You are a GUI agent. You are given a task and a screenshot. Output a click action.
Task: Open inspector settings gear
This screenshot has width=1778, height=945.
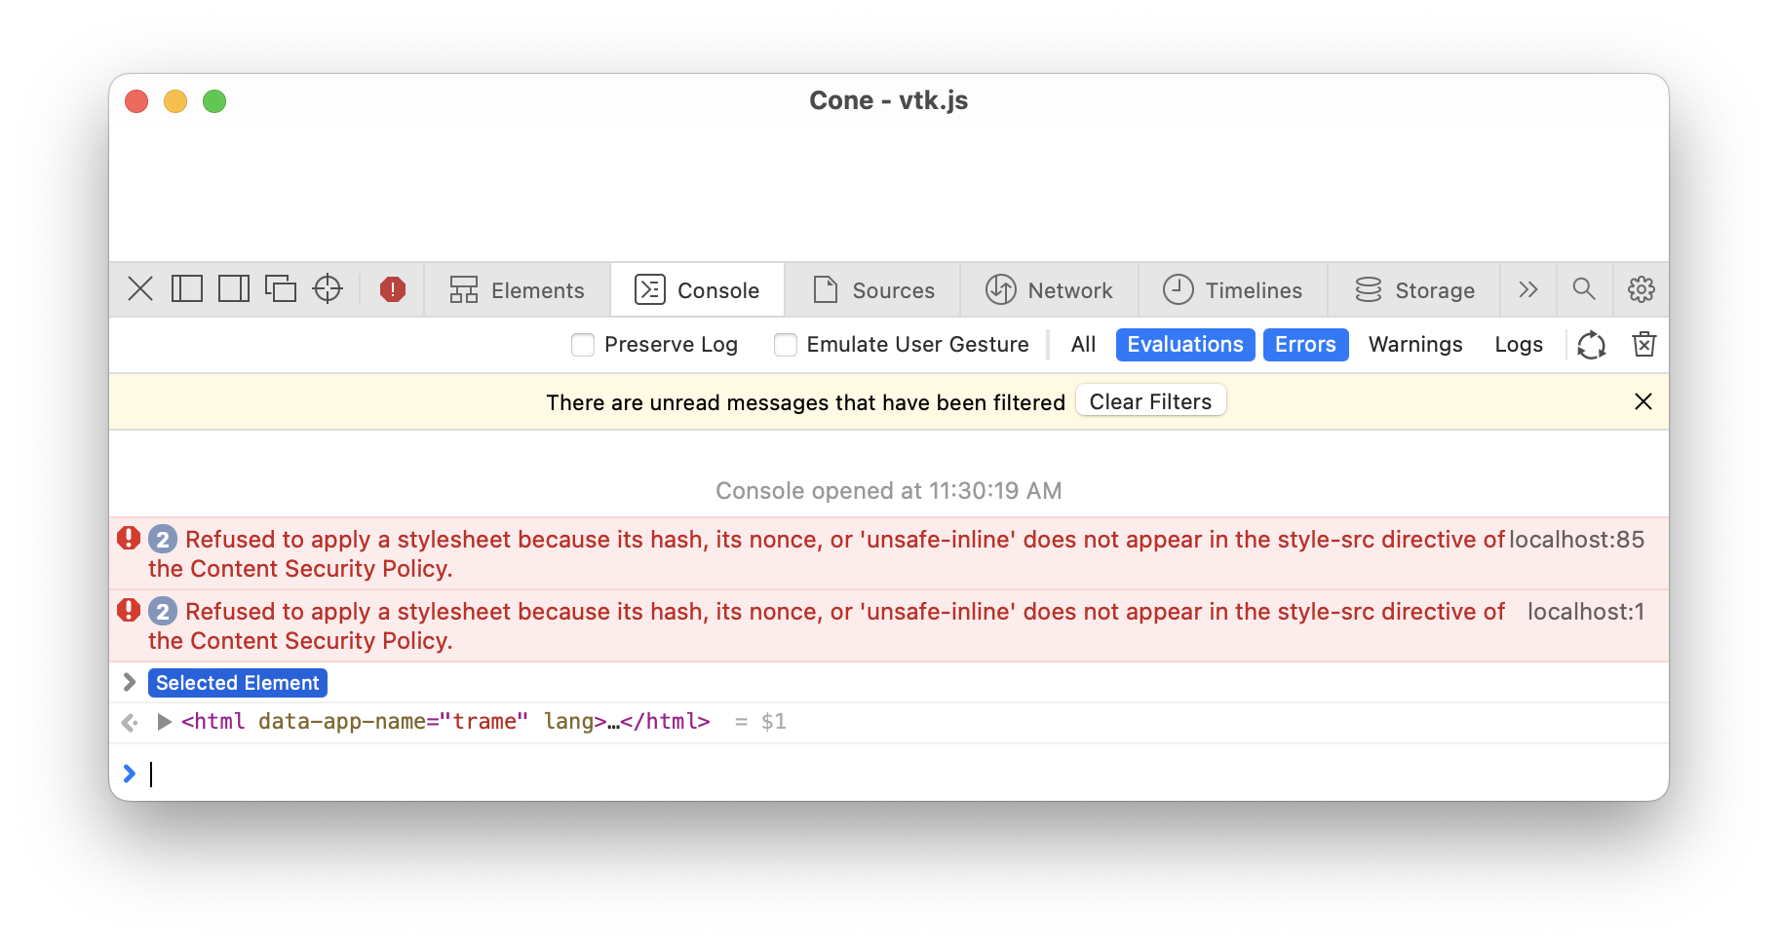point(1642,289)
